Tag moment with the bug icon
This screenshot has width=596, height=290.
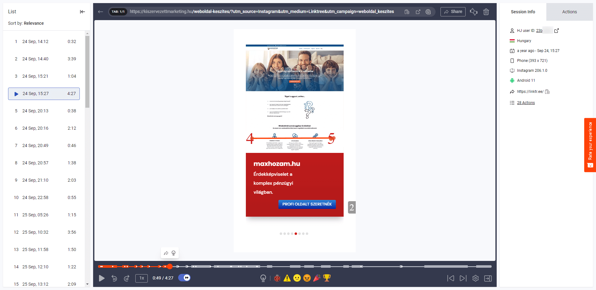(277, 278)
